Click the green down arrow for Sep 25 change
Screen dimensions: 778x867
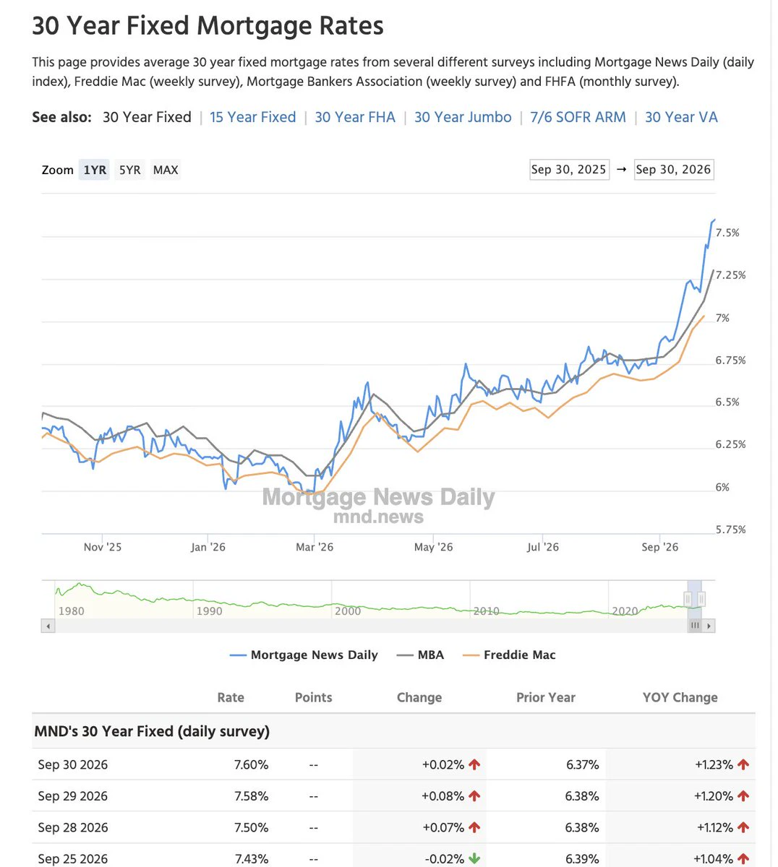pyautogui.click(x=474, y=859)
